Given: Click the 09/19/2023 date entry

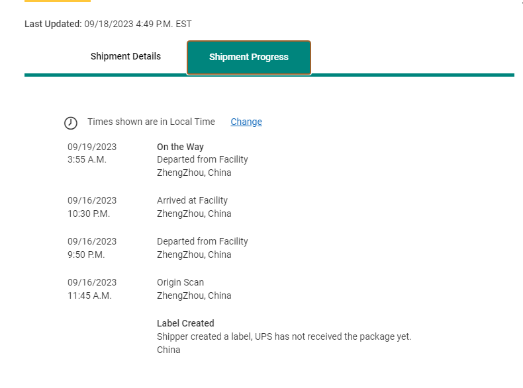Looking at the screenshot, I should pyautogui.click(x=92, y=147).
